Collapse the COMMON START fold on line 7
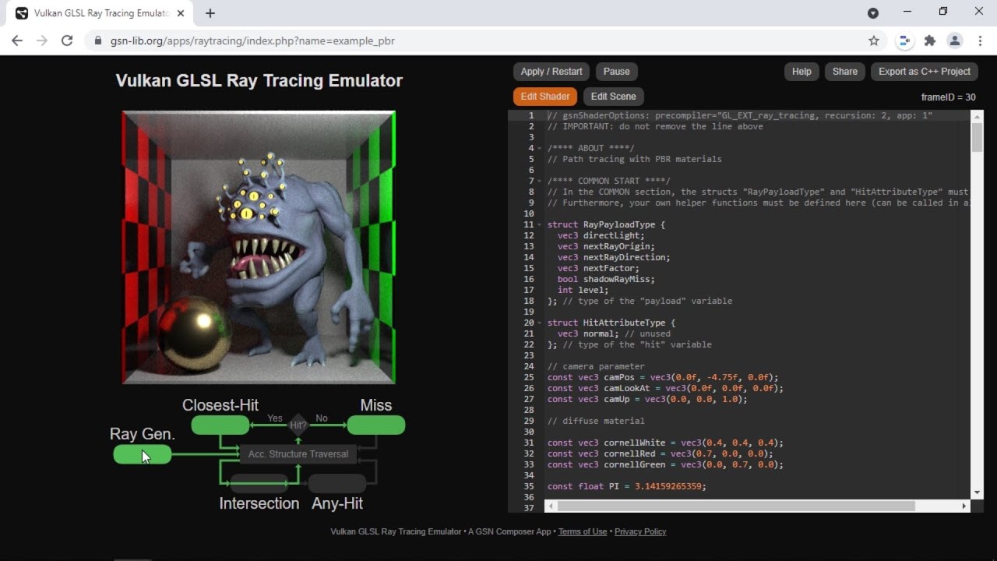997x561 pixels. [540, 181]
